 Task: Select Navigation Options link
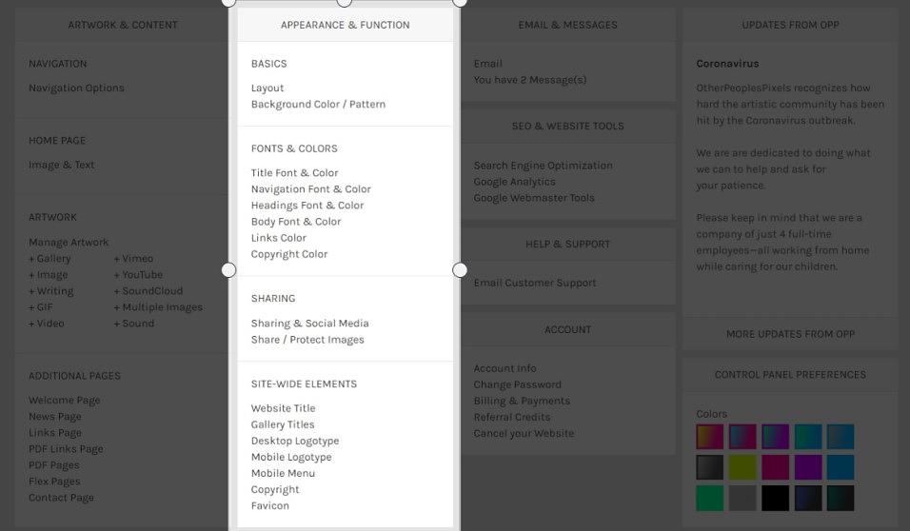click(76, 88)
